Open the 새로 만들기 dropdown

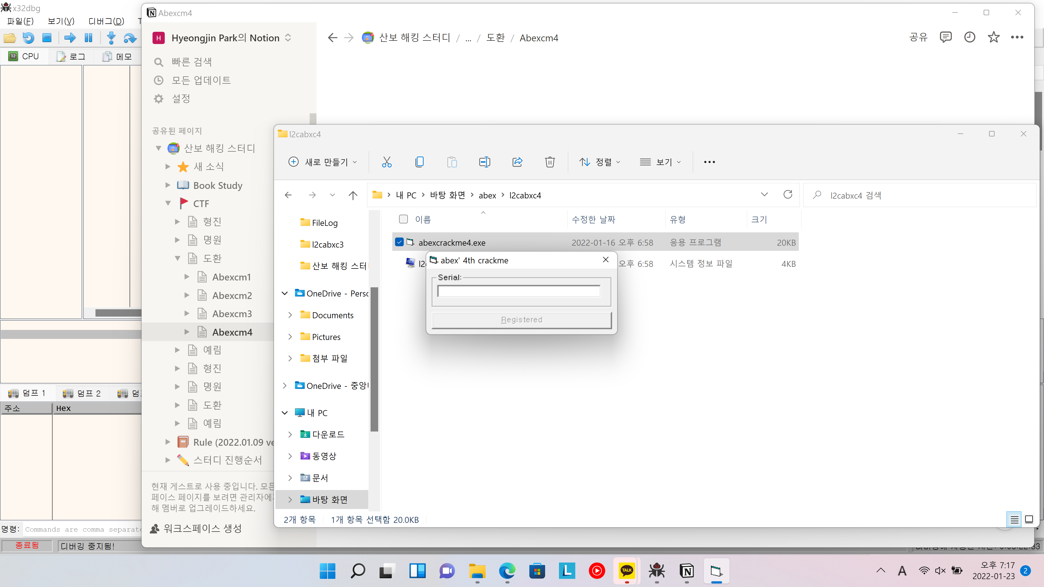click(x=323, y=162)
